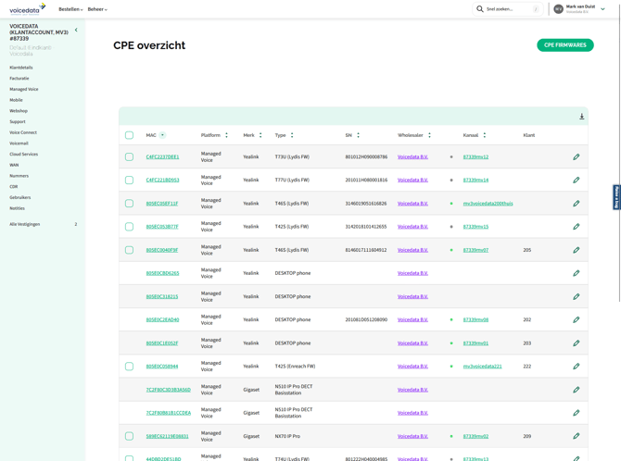The height and width of the screenshot is (461, 621).
Task: Open the Mark van Duist user menu
Action: (580, 9)
